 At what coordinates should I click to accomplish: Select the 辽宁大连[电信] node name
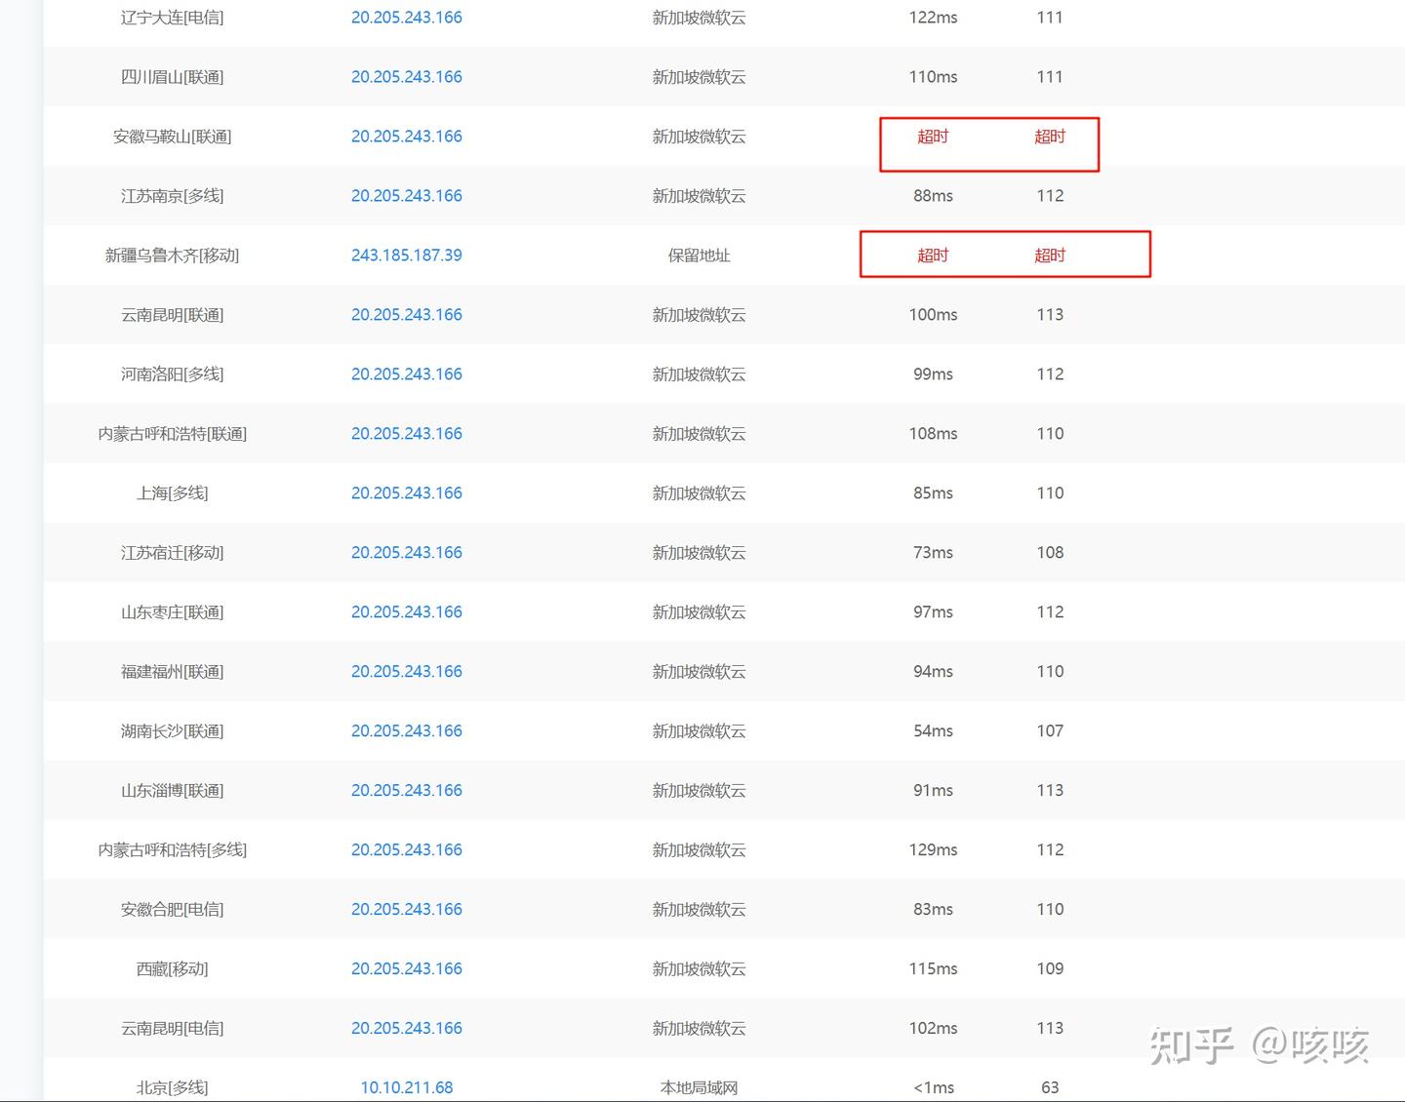(173, 18)
